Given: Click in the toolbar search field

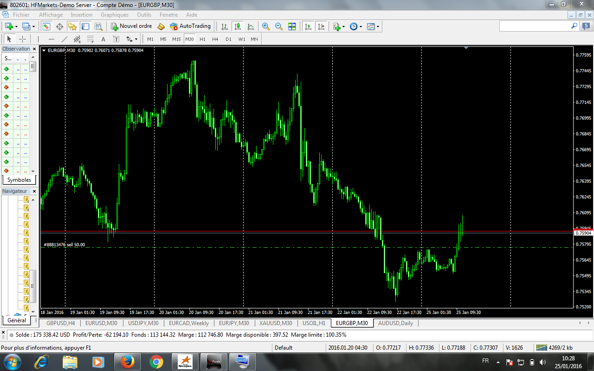Looking at the screenshot, I should [534, 26].
